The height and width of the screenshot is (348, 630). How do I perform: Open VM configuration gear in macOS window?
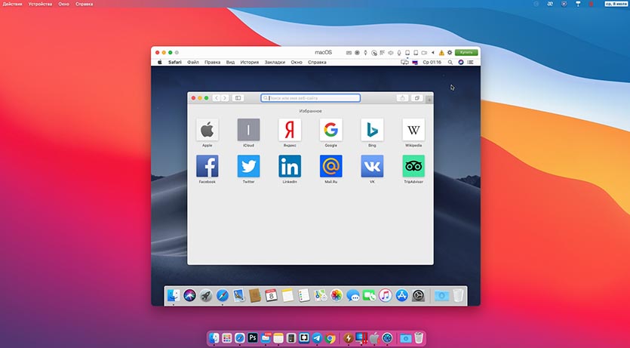coord(450,53)
